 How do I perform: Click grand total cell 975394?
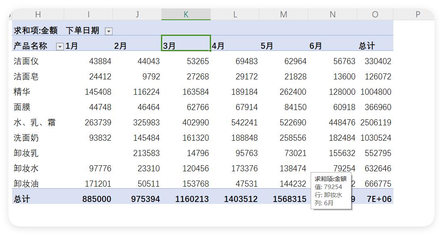click(x=145, y=199)
